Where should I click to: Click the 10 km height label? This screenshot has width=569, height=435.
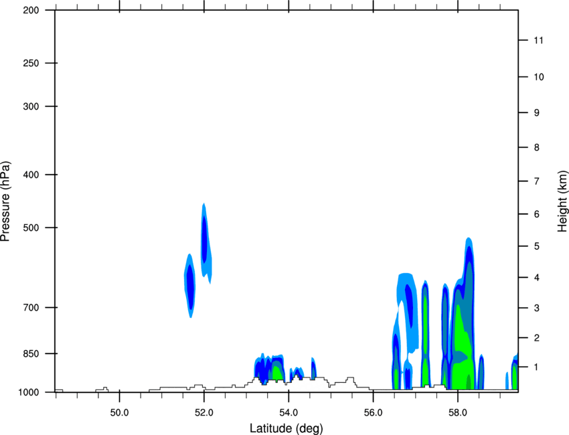coord(539,77)
